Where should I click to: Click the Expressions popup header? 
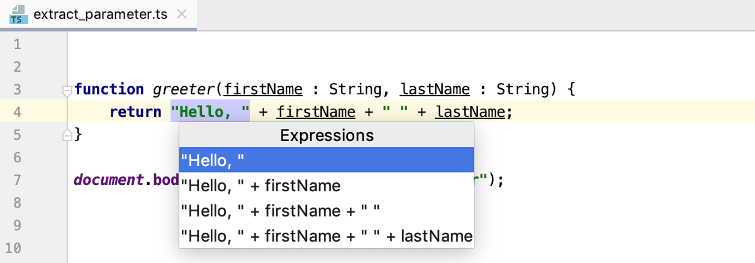pyautogui.click(x=326, y=135)
